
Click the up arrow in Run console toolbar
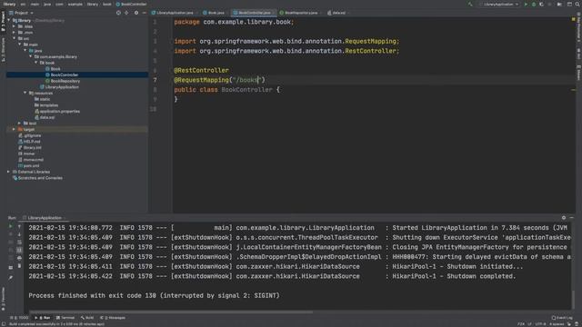[19, 226]
